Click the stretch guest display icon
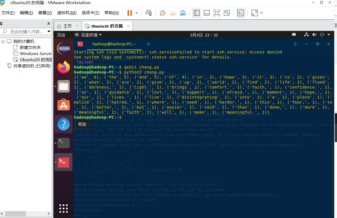This screenshot has width=337, height=218. point(254,13)
